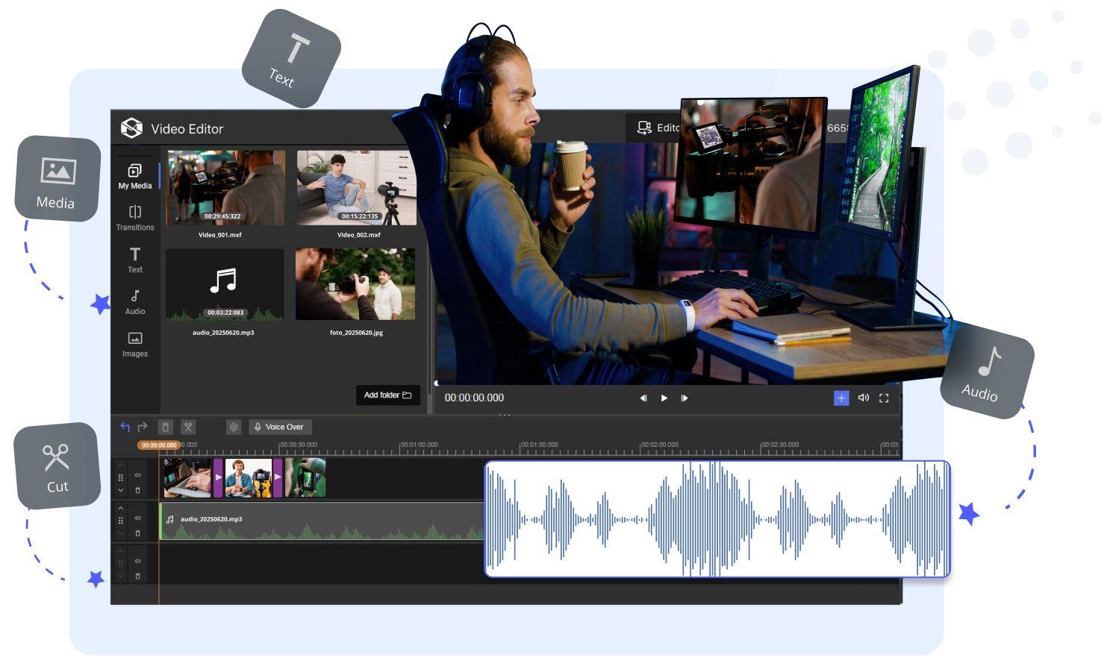Mute the video clips track
1107x658 pixels.
pyautogui.click(x=137, y=475)
